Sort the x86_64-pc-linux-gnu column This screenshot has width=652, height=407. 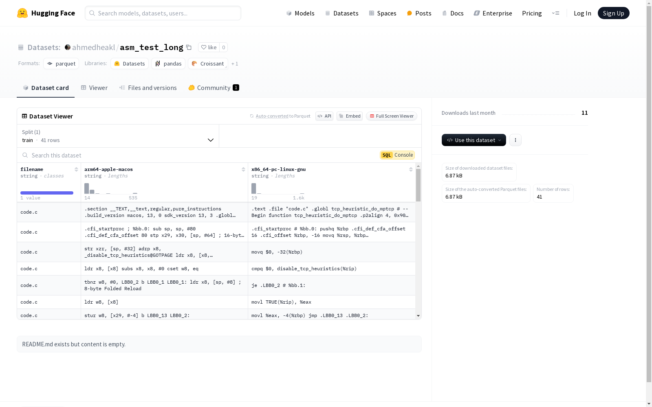point(411,169)
